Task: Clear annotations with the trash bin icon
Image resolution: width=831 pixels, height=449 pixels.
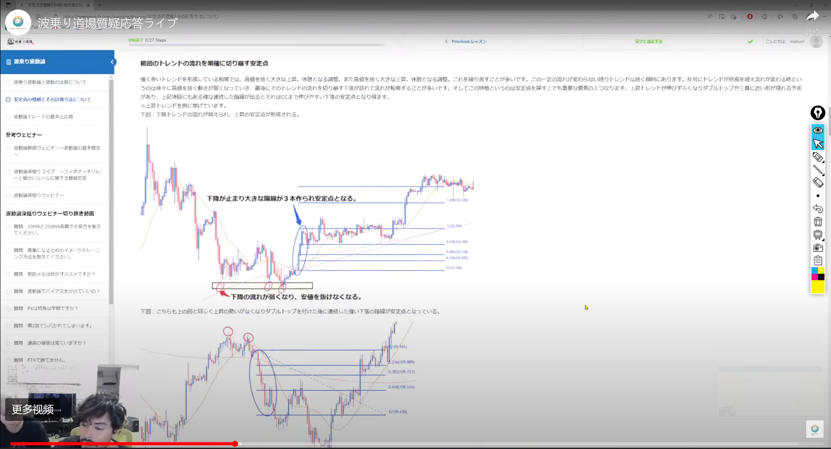Action: click(818, 222)
